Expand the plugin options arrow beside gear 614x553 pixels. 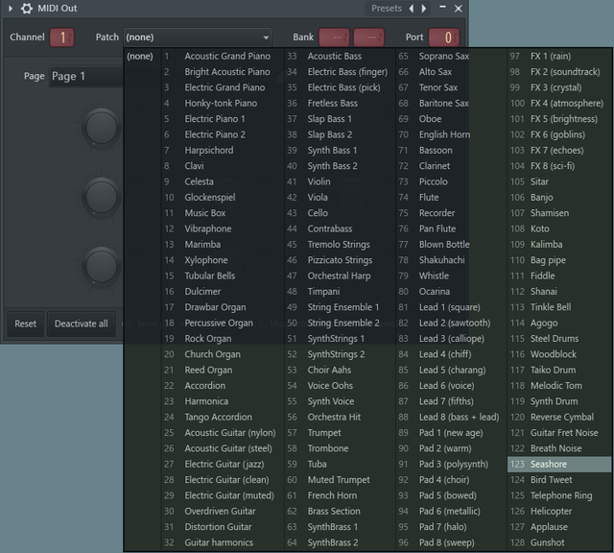point(11,9)
